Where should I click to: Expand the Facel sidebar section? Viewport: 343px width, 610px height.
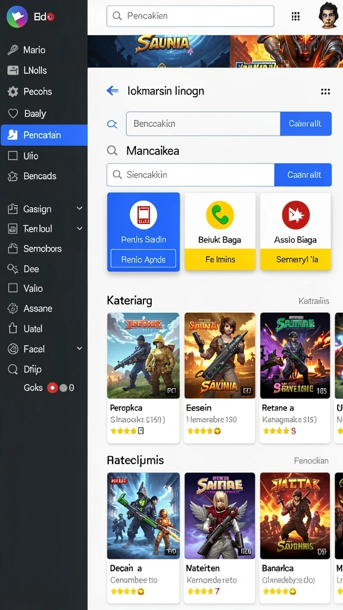79,348
